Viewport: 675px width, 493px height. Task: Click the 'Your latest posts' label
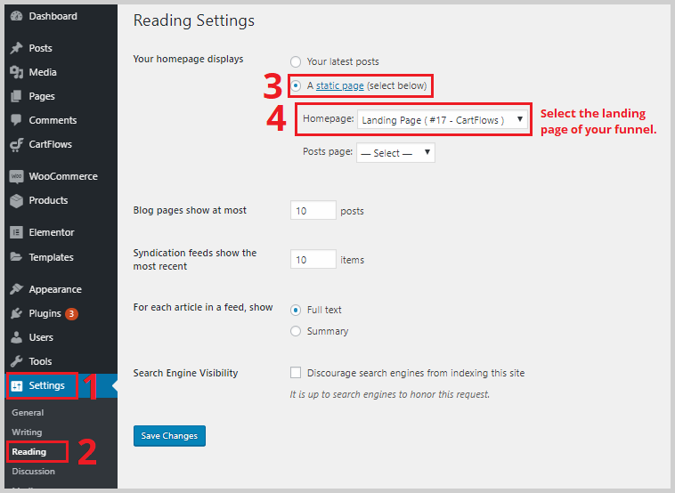coord(343,62)
